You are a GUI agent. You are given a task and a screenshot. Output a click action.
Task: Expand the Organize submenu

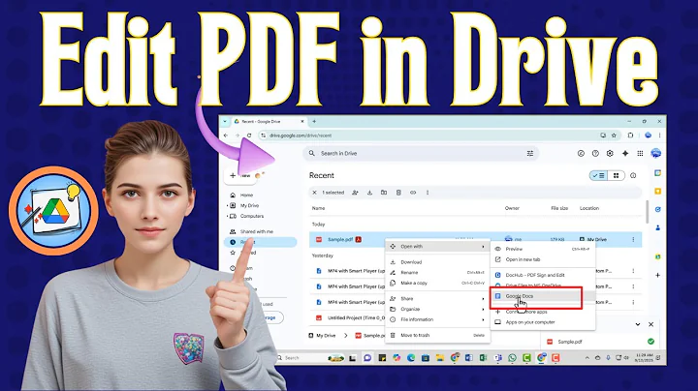coord(437,309)
